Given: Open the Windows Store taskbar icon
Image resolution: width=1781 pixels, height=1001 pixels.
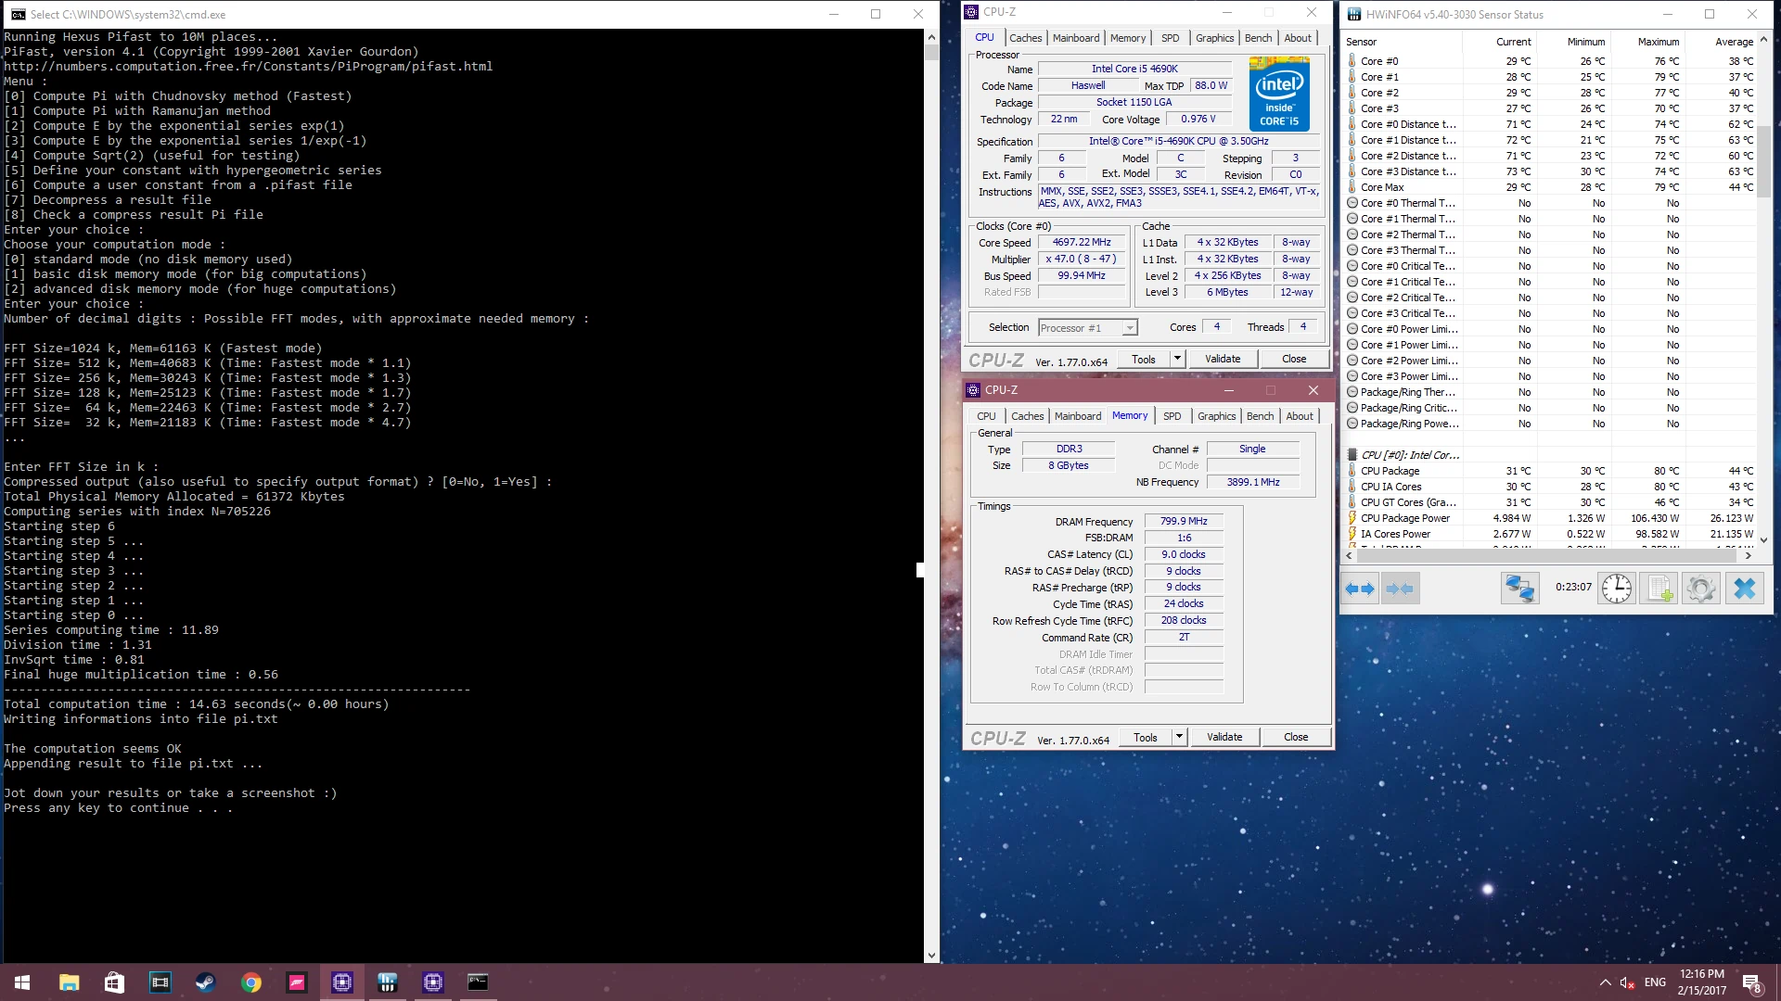Looking at the screenshot, I should (x=114, y=982).
